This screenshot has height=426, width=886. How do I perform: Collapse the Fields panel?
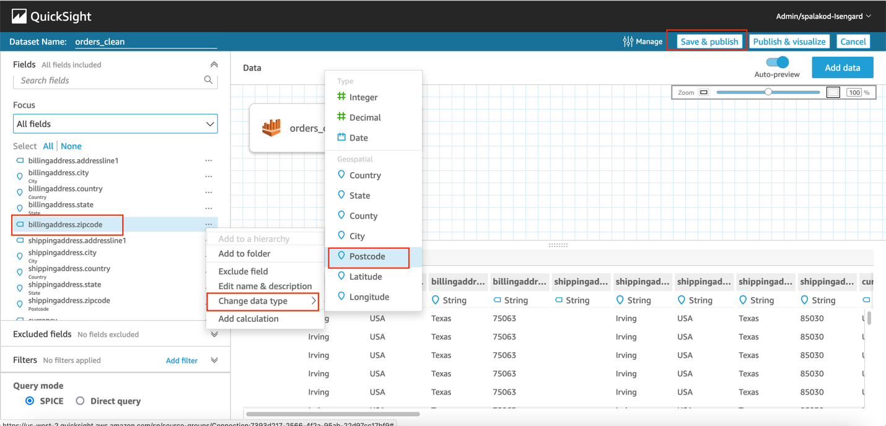pyautogui.click(x=214, y=64)
